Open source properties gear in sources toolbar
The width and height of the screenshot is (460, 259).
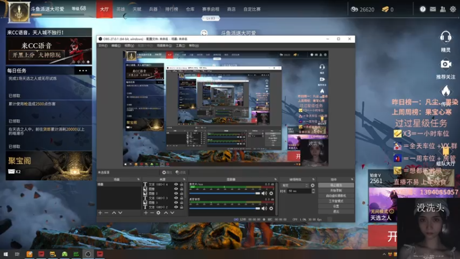159,212
